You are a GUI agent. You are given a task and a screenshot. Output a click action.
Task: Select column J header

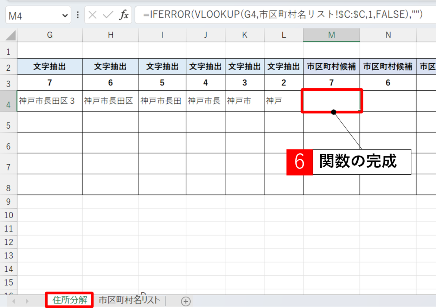point(205,35)
